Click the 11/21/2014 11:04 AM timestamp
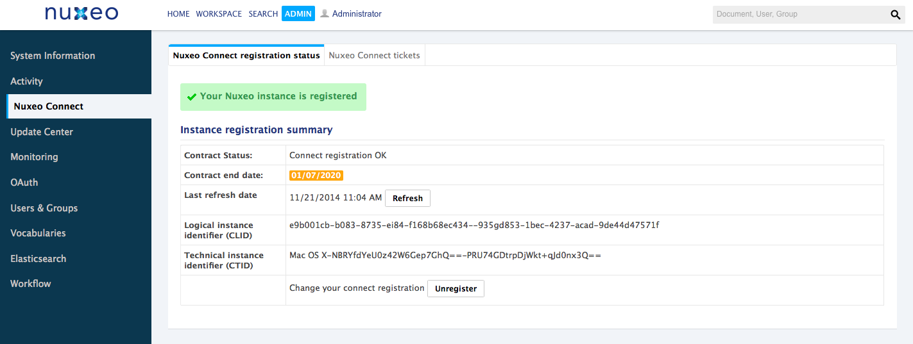The width and height of the screenshot is (913, 344). (x=336, y=198)
